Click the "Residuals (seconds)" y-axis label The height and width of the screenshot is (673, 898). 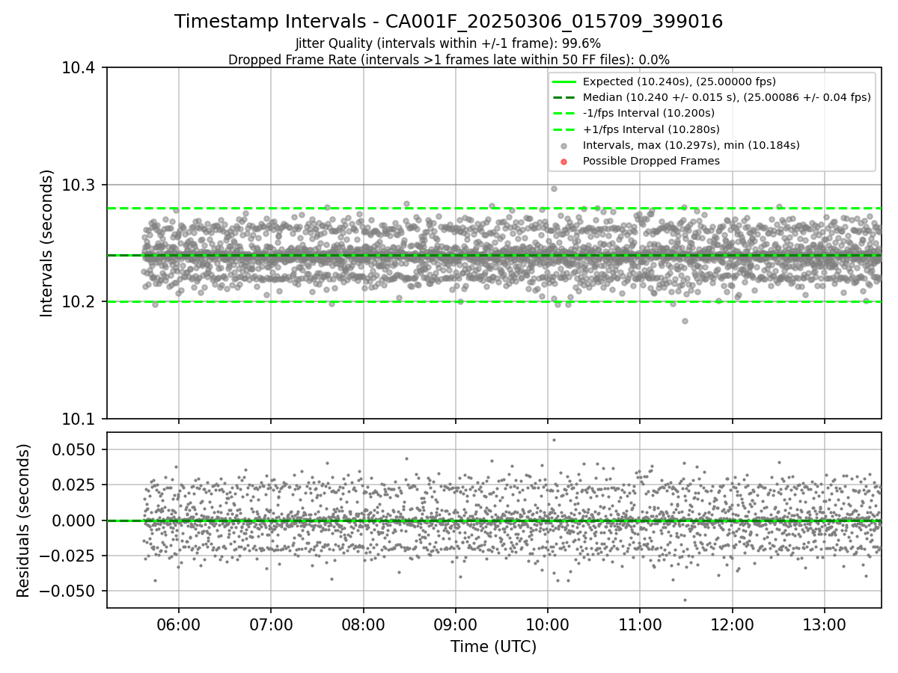[24, 520]
